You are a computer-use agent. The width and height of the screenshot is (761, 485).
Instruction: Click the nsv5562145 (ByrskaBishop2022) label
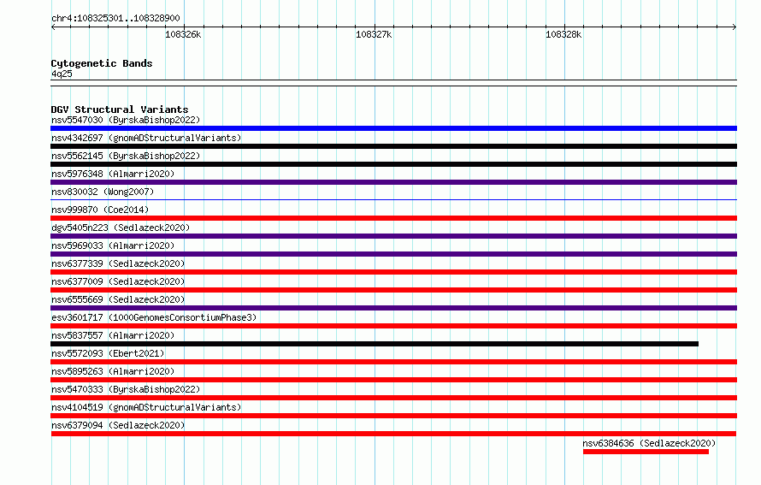coord(126,156)
